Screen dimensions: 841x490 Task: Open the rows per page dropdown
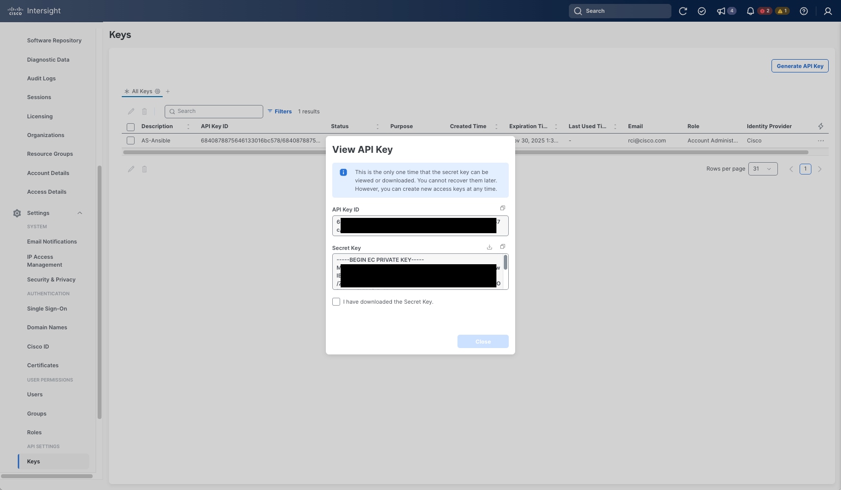point(763,169)
